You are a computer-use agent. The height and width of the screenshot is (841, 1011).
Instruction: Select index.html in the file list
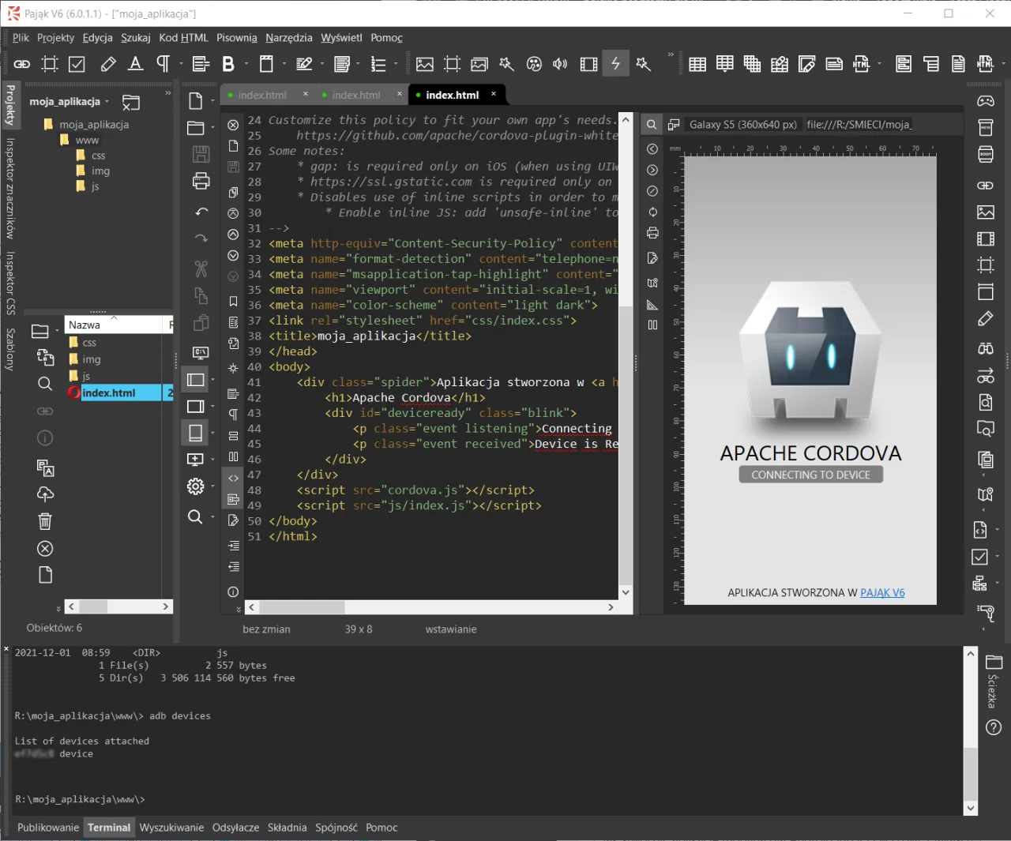(109, 392)
